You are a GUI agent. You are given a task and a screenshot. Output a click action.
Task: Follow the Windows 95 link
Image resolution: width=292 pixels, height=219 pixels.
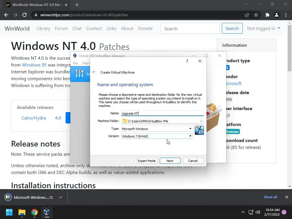(x=34, y=65)
